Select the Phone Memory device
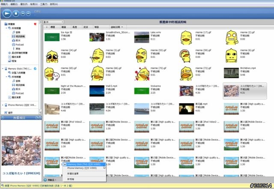Screen dimensions: 274x189 pos(21,105)
